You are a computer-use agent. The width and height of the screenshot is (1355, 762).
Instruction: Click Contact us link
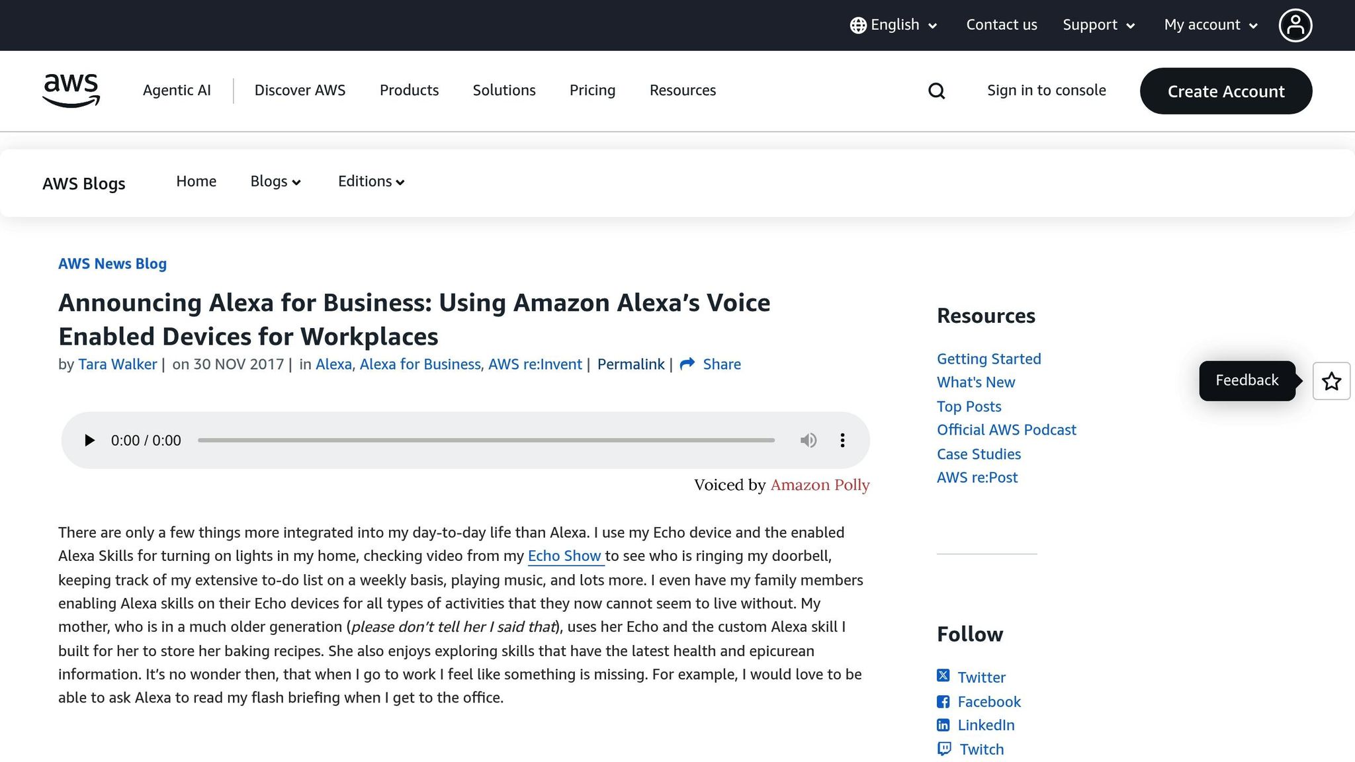click(1002, 25)
